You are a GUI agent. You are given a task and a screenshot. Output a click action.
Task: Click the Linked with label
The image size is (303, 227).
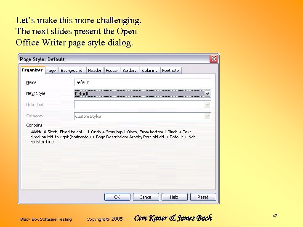36,105
